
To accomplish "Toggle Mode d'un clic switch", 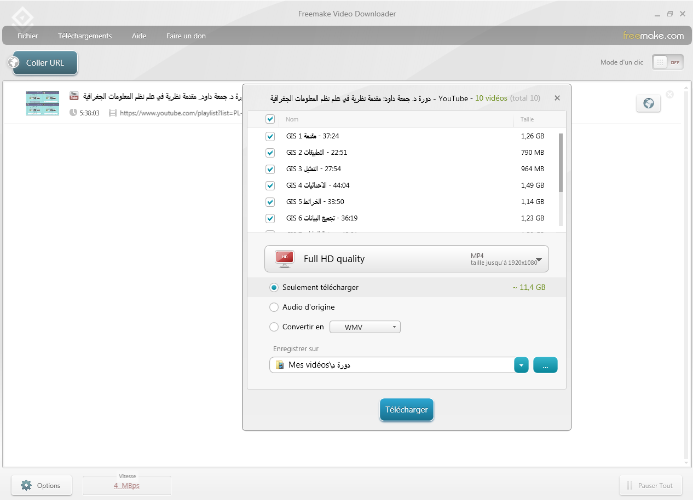I will tap(668, 62).
